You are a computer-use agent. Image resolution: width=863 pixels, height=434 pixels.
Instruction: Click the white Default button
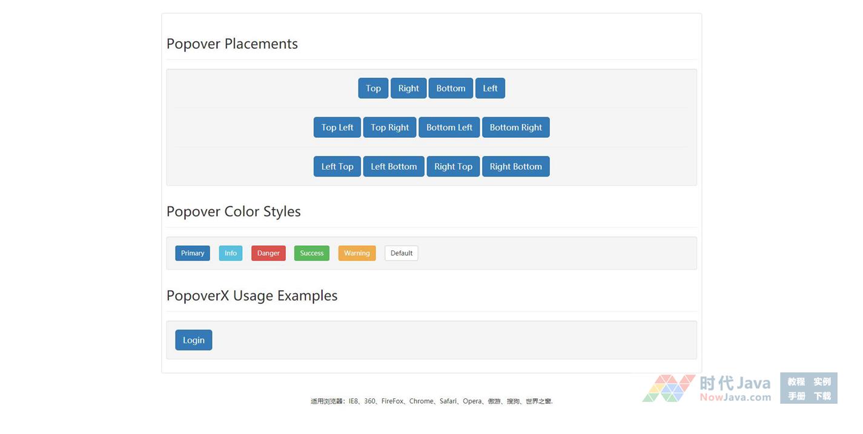click(x=401, y=253)
